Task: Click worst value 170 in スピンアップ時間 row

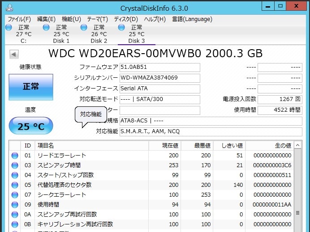Action: (206, 165)
